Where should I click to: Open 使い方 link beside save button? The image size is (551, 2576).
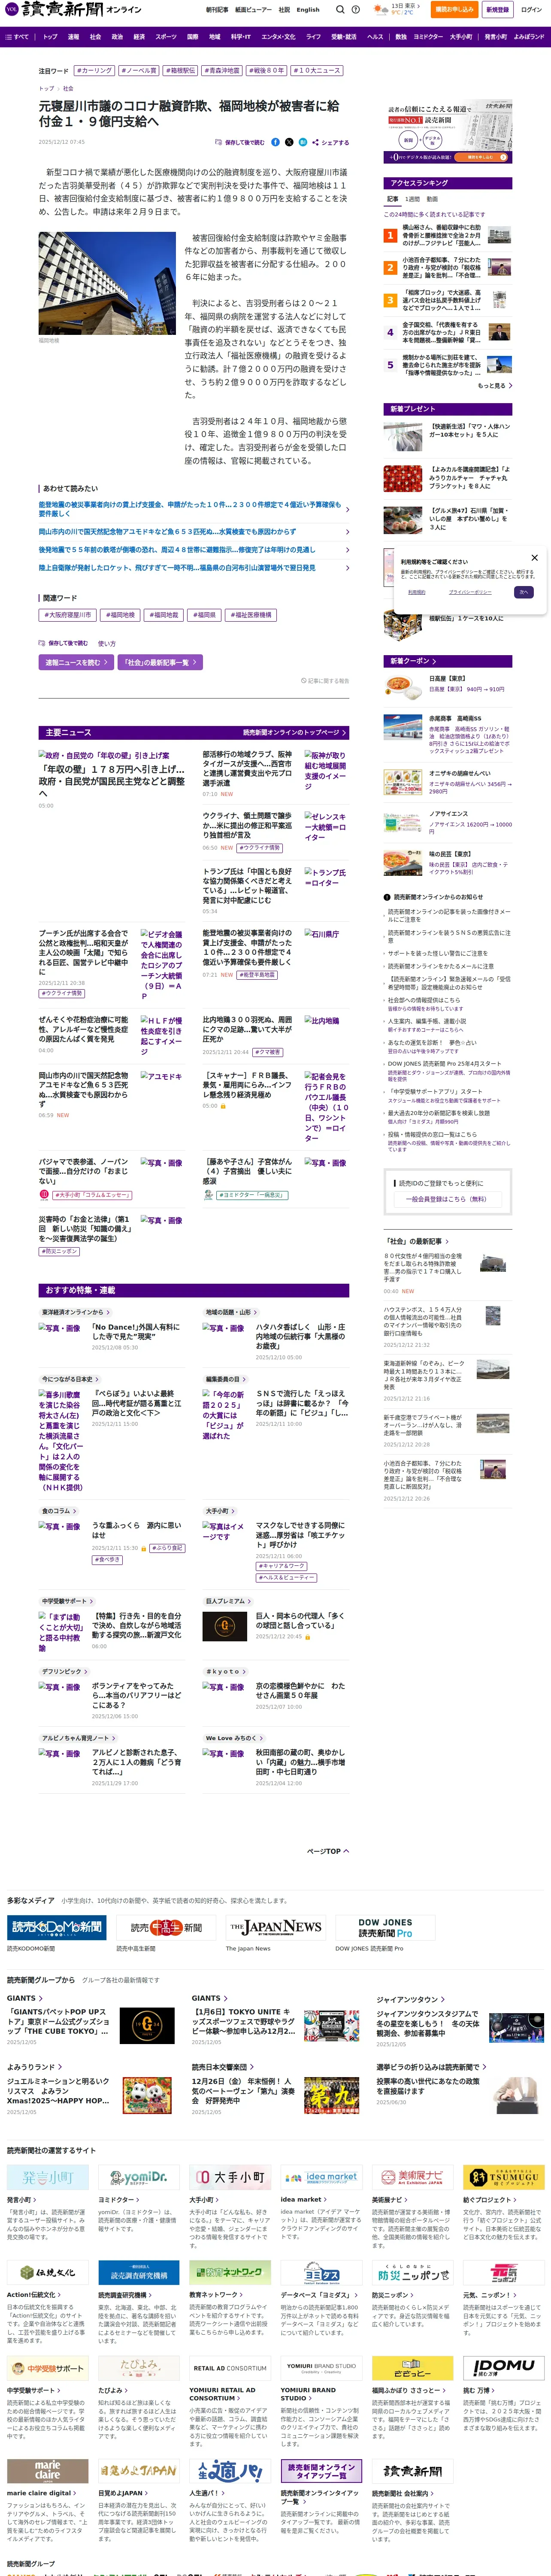coord(107,644)
